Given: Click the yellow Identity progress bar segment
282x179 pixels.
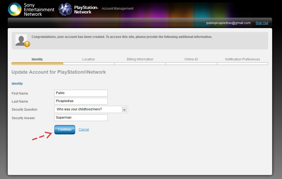Looking at the screenshot, I should pyautogui.click(x=37, y=64).
